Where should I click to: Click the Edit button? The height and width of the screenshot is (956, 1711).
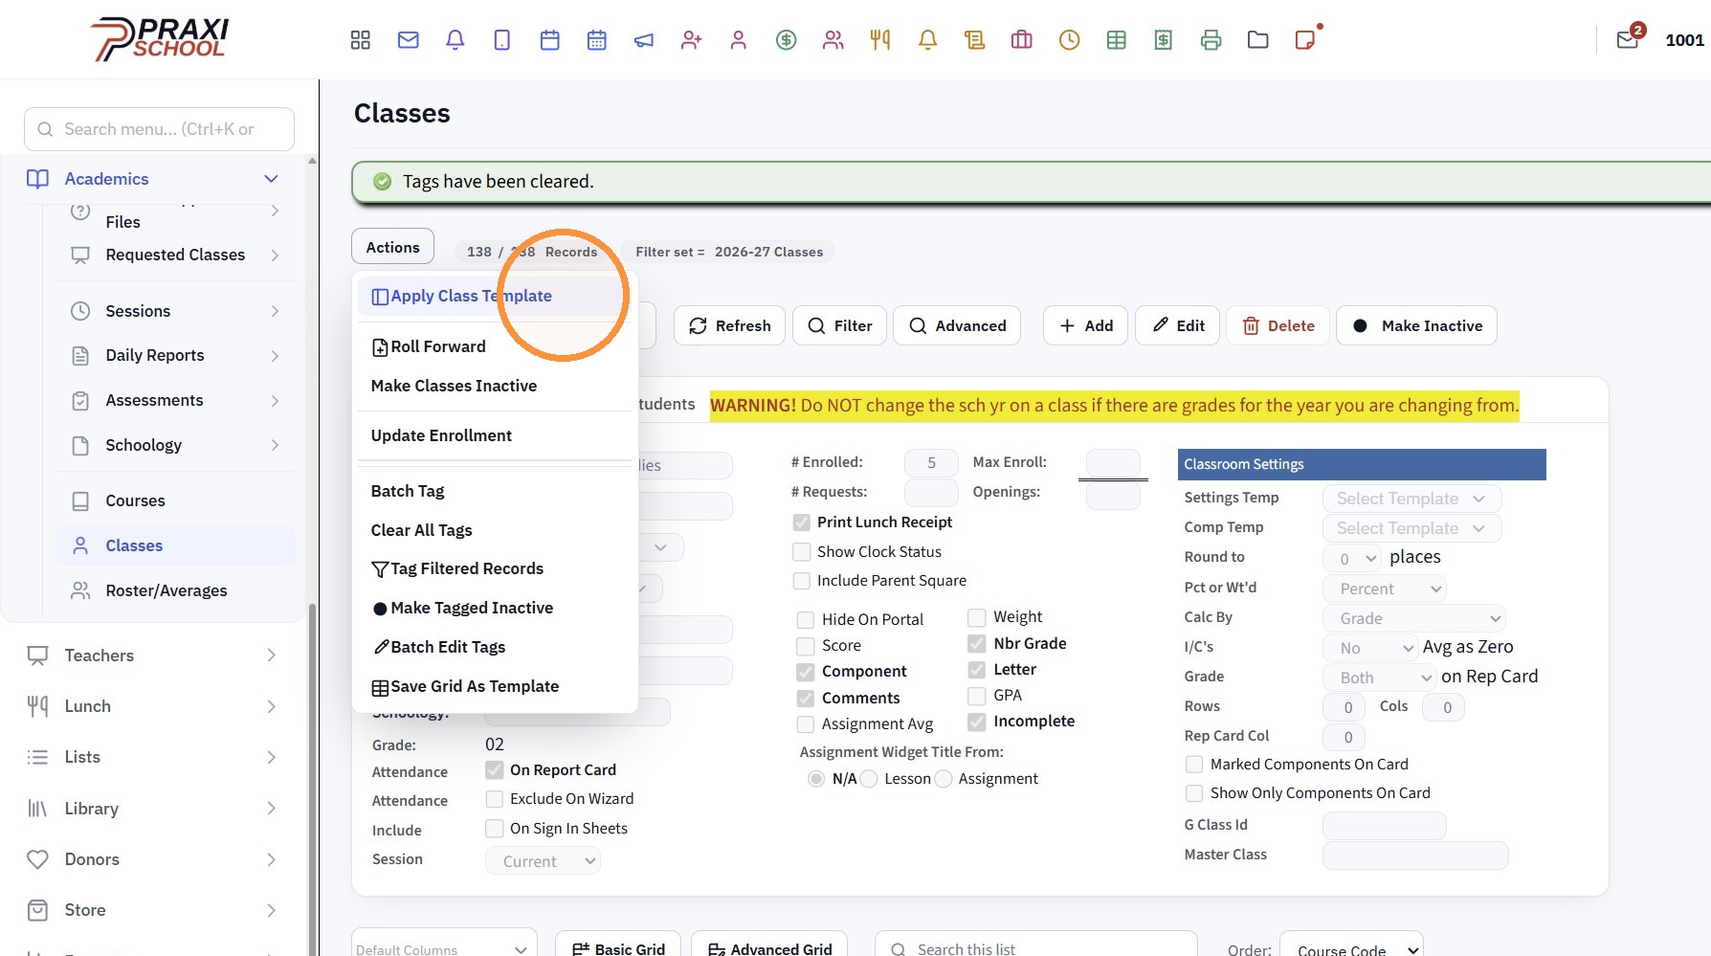(1178, 325)
